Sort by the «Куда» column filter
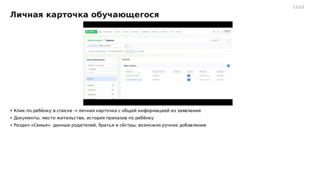 [190, 72]
